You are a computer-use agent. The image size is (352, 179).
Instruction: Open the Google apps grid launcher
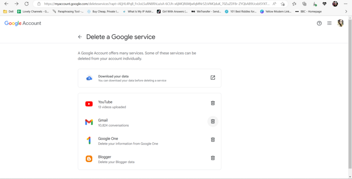(x=329, y=23)
